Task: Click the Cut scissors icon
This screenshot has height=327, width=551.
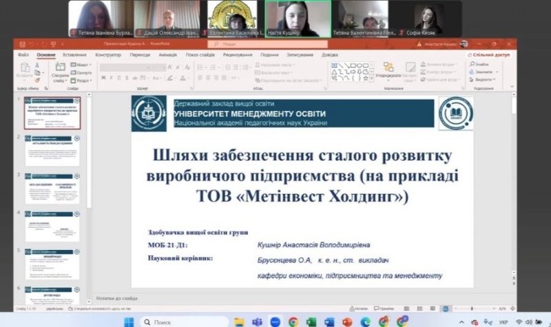Action: tap(37, 65)
